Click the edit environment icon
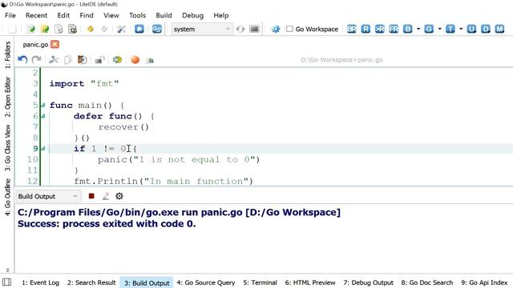The height and width of the screenshot is (288, 513). click(254, 29)
